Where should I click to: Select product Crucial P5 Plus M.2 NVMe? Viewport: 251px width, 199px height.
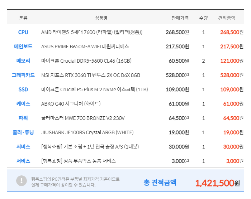click(94, 89)
